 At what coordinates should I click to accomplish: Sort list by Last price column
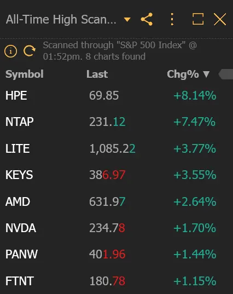coord(97,74)
